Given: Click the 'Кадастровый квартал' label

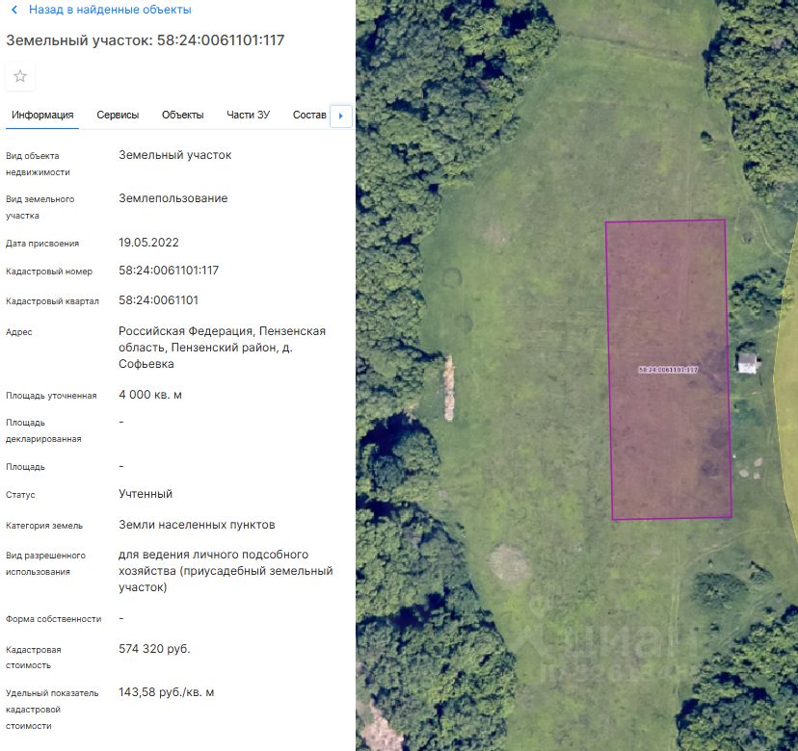Looking at the screenshot, I should pos(52,301).
